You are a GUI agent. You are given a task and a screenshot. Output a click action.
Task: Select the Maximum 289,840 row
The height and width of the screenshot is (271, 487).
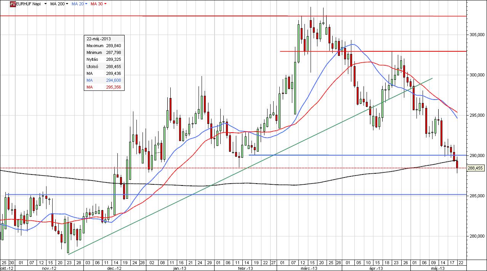pos(104,46)
